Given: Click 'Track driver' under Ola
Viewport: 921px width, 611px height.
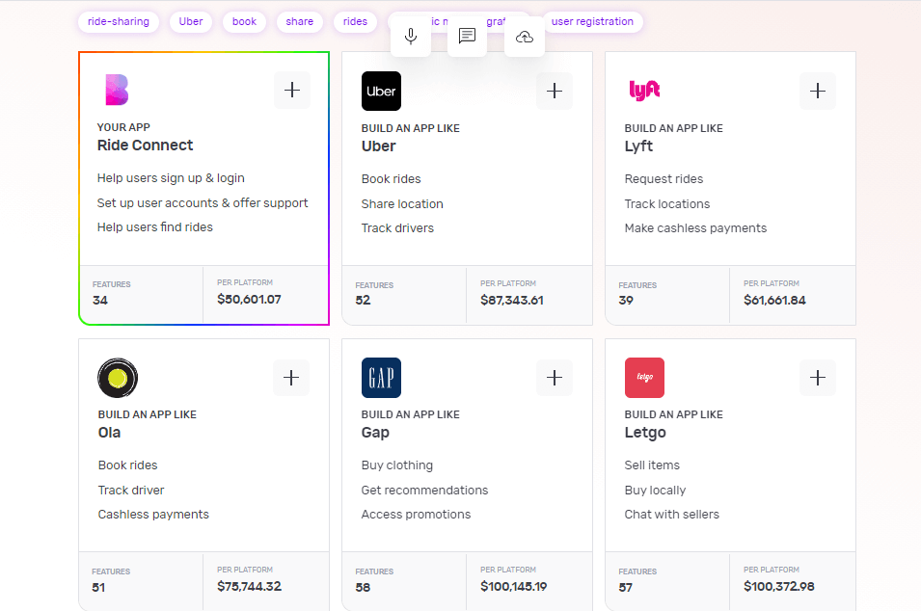Looking at the screenshot, I should 131,491.
